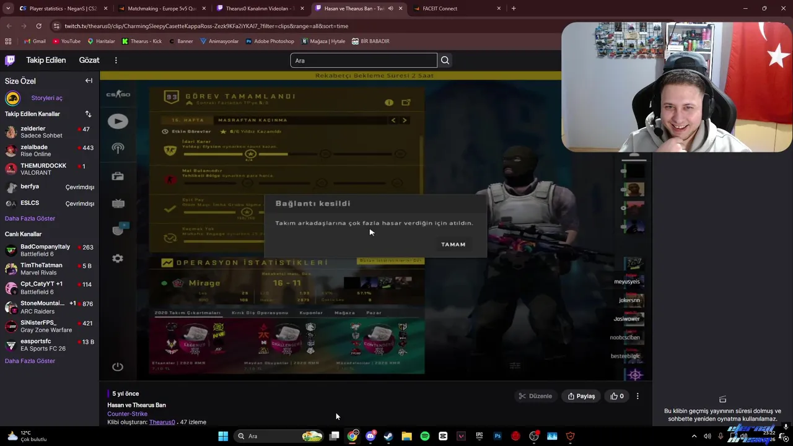Open the Thearus0 clip creator link
793x446 pixels.
click(x=162, y=422)
